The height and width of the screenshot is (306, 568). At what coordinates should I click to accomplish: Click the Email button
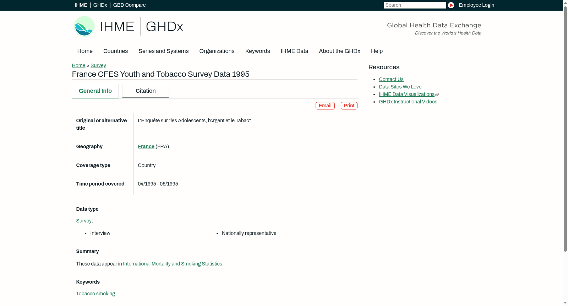pyautogui.click(x=325, y=106)
